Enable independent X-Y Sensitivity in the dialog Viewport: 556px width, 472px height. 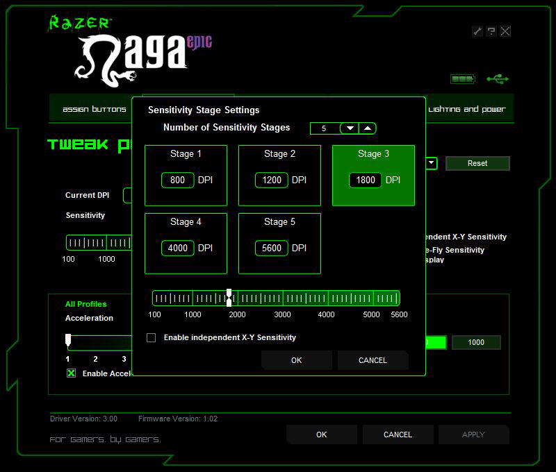point(151,337)
